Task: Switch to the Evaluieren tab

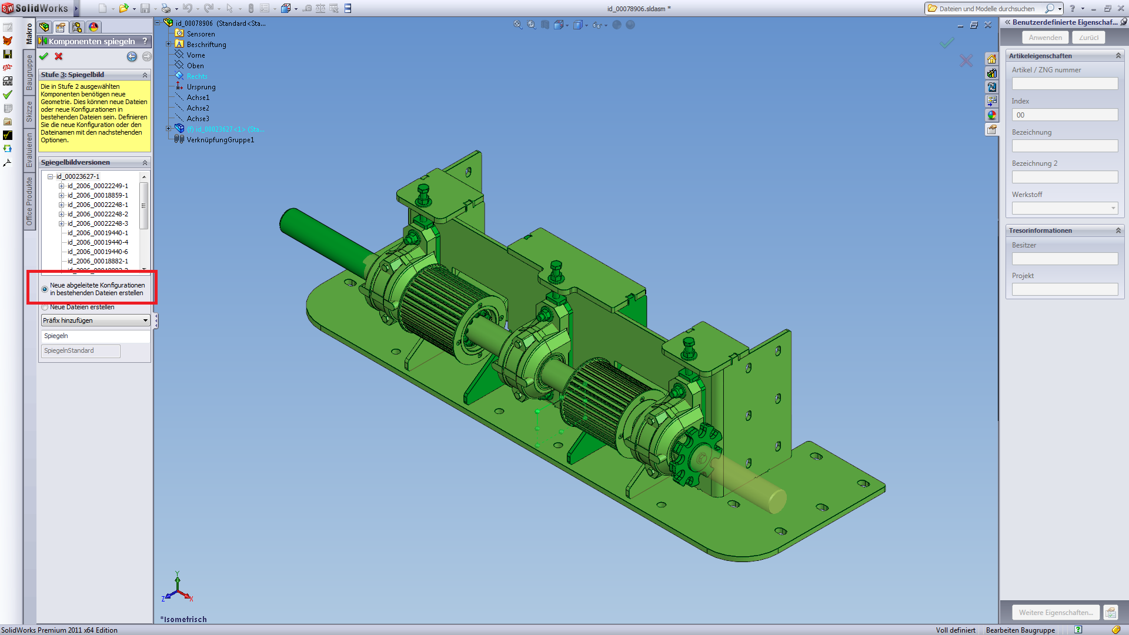Action: pyautogui.click(x=29, y=150)
